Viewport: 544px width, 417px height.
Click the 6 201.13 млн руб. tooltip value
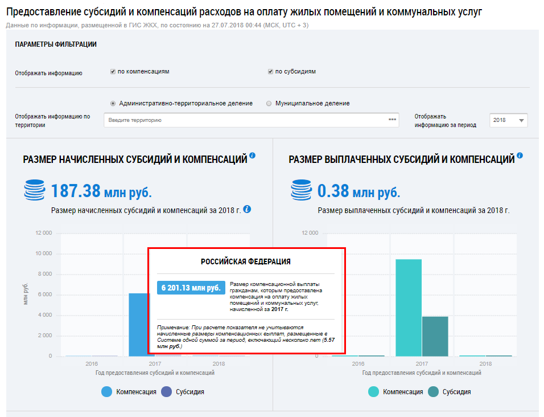191,288
